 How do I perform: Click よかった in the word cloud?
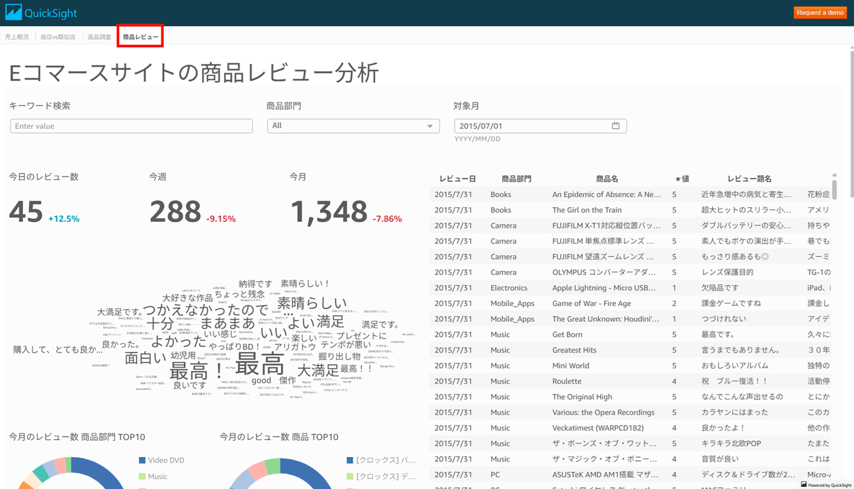point(178,342)
